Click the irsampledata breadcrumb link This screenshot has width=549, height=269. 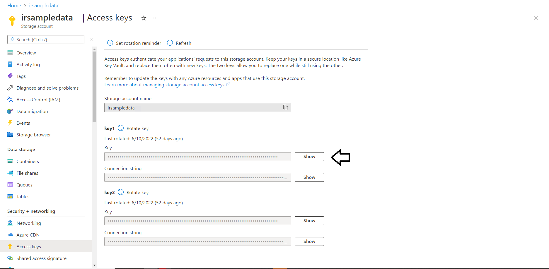[44, 6]
